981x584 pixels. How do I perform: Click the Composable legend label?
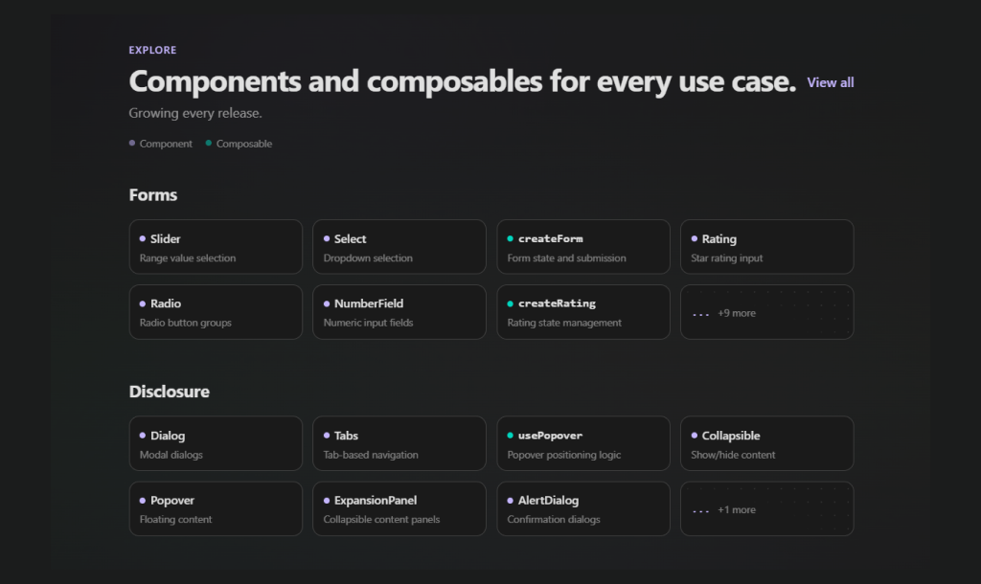(244, 144)
